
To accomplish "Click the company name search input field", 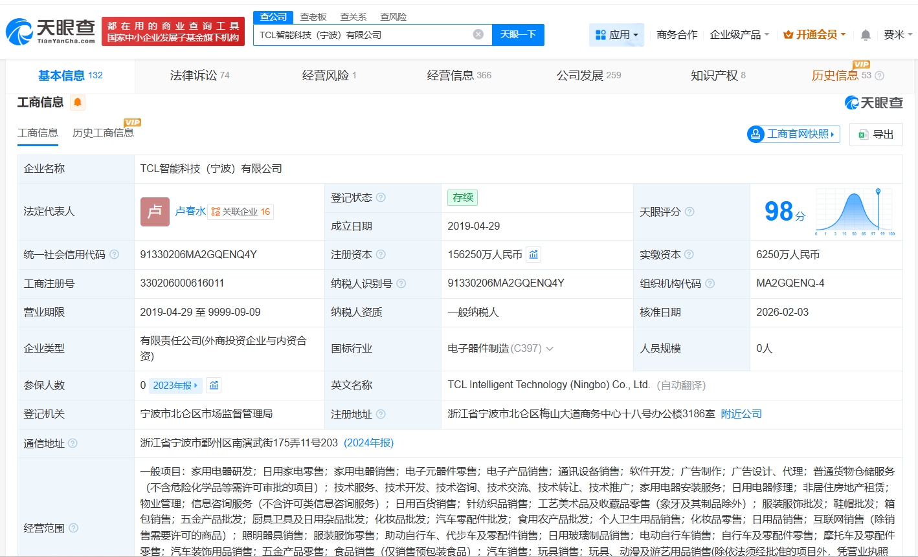I will (x=363, y=35).
